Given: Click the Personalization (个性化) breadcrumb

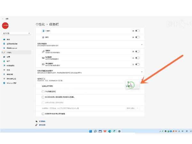Looking at the screenshot, I should coord(40,24).
